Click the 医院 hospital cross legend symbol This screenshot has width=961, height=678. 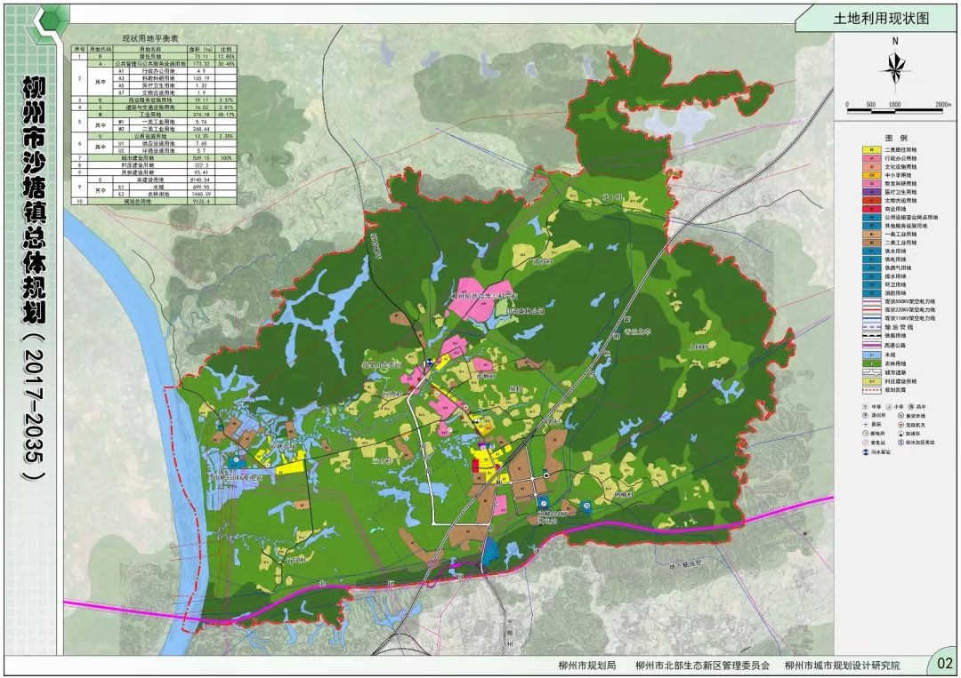click(866, 424)
